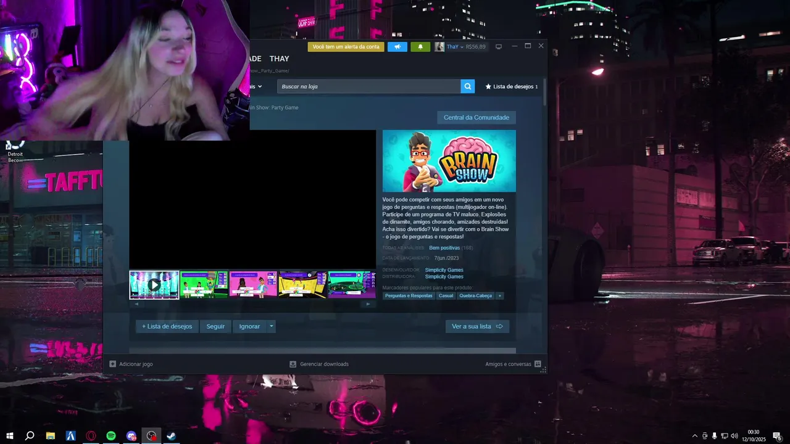Focus the Buscar na loja search field
The height and width of the screenshot is (444, 790).
click(x=368, y=86)
